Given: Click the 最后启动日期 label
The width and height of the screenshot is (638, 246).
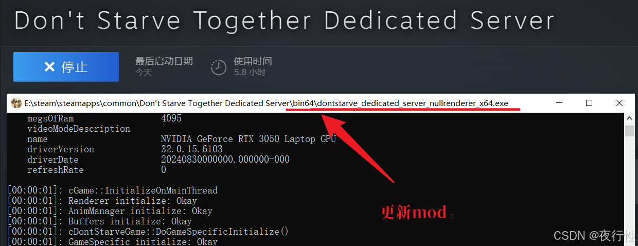Looking at the screenshot, I should 164,61.
